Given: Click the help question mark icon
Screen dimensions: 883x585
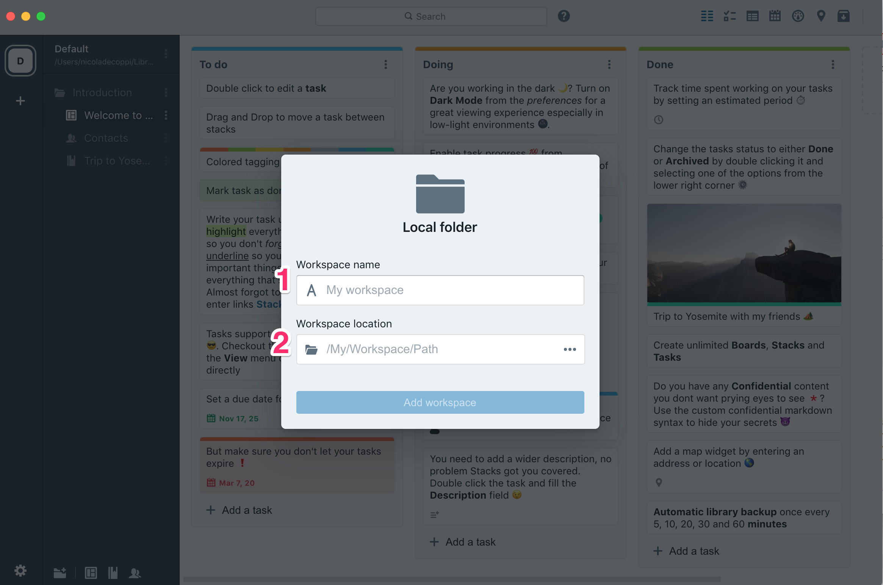Looking at the screenshot, I should point(564,16).
